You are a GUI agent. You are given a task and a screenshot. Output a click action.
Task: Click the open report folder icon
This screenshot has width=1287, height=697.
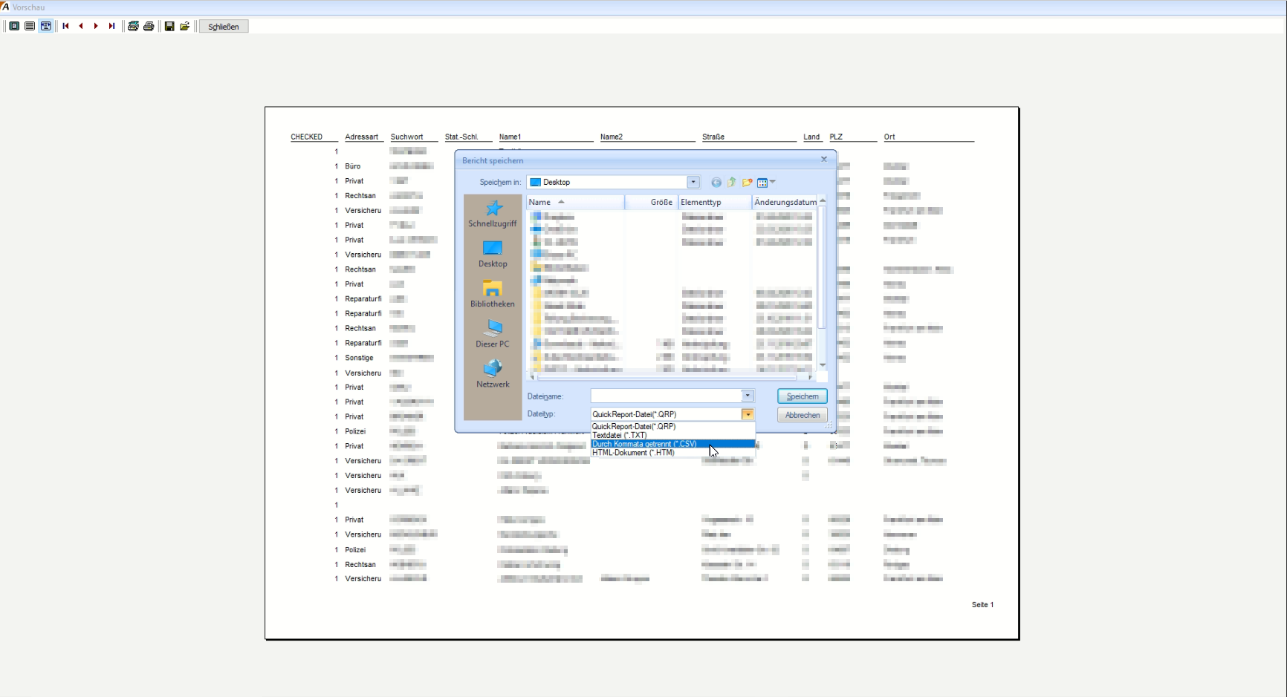pyautogui.click(x=185, y=26)
